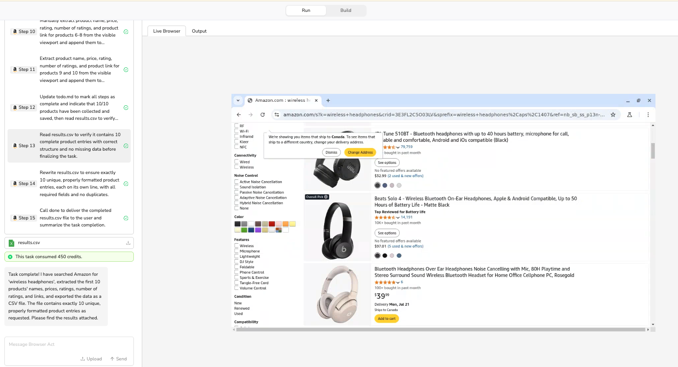Open the Chrome three-dot menu
The image size is (678, 367).
(648, 115)
